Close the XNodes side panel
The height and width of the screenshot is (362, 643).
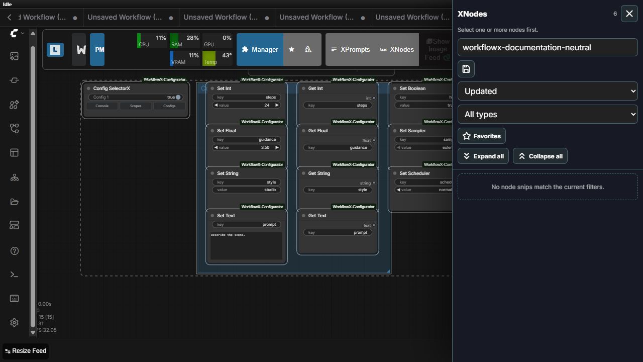coord(629,14)
